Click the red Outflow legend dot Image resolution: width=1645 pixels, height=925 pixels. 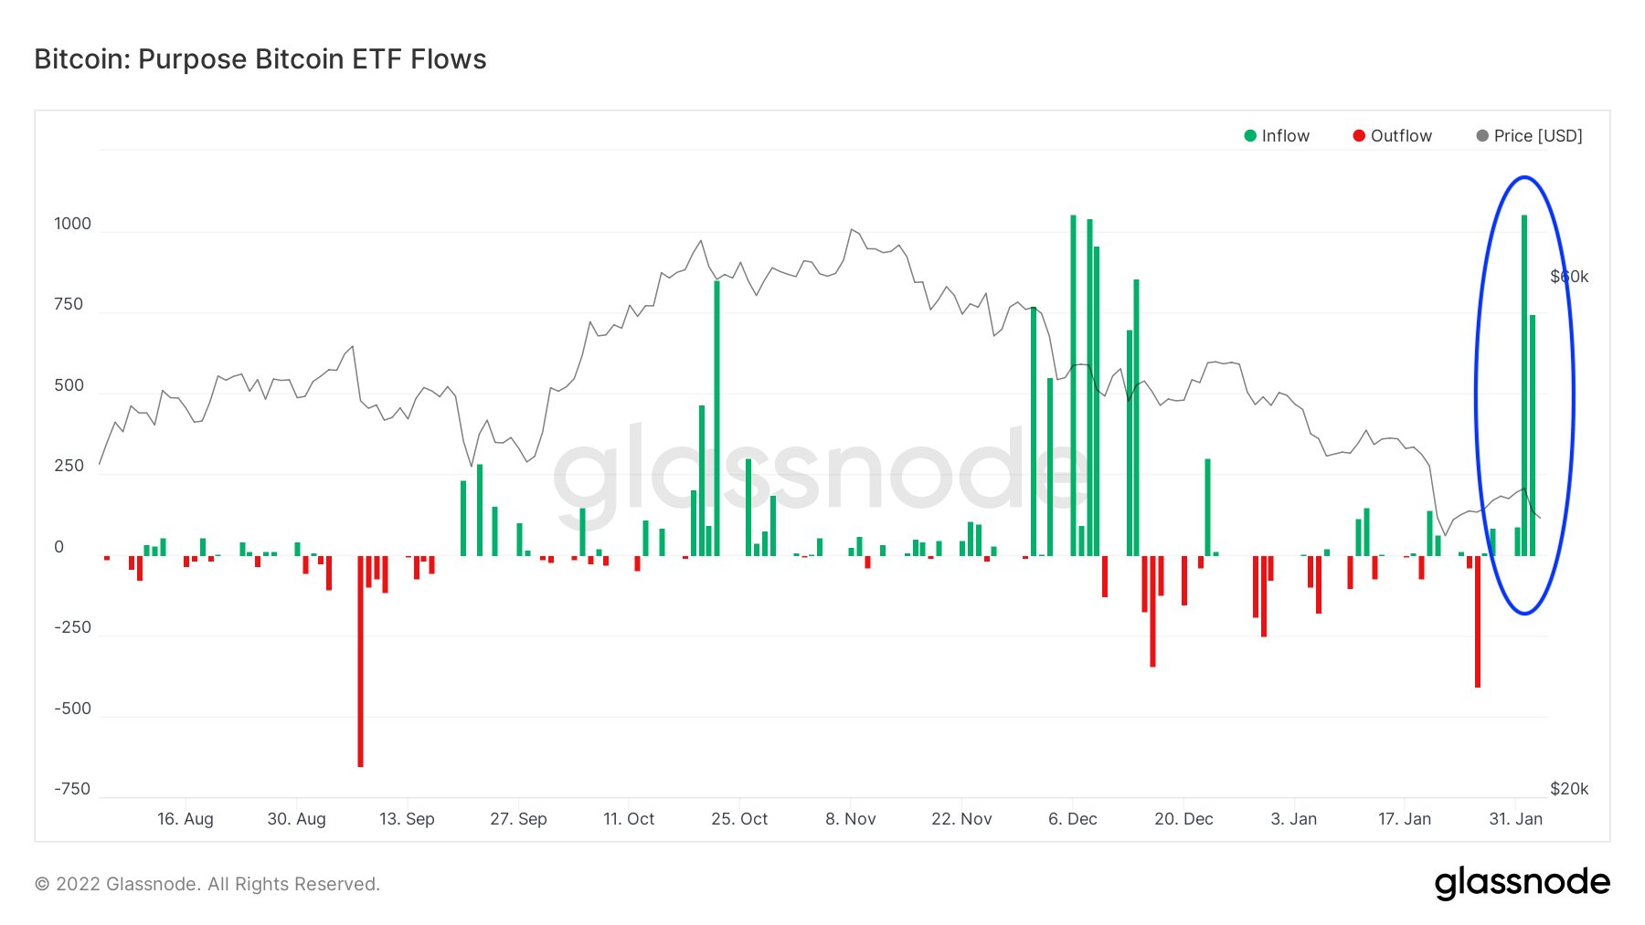coord(1359,136)
